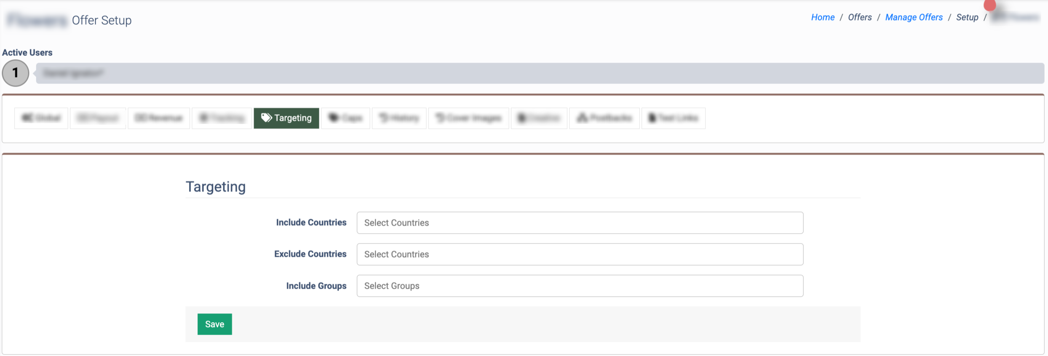This screenshot has width=1048, height=356.
Task: Click the active users count badge
Action: tap(16, 73)
